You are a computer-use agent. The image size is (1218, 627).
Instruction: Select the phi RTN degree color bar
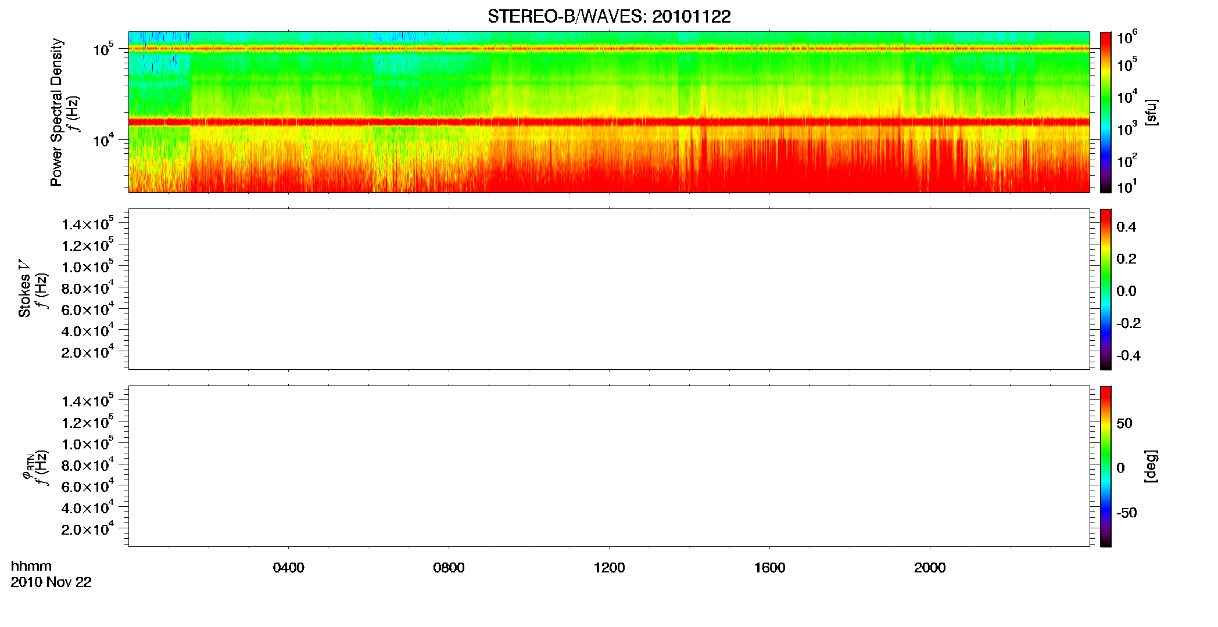(1106, 466)
